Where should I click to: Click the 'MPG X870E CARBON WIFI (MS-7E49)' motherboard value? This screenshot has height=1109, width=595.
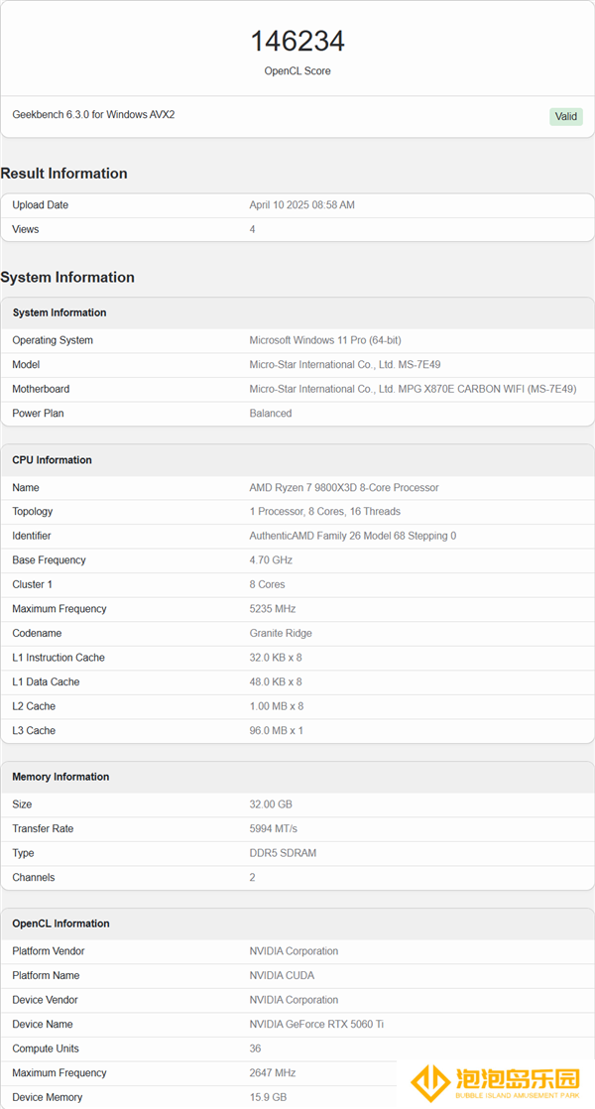pos(413,389)
